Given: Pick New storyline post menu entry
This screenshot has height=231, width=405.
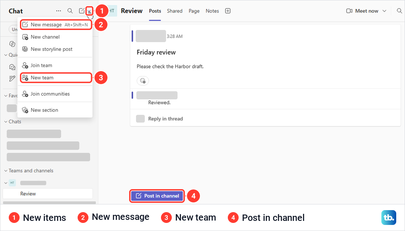Looking at the screenshot, I should (55, 49).
